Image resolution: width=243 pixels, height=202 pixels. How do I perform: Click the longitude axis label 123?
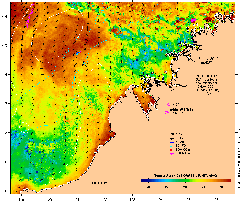point(132,200)
